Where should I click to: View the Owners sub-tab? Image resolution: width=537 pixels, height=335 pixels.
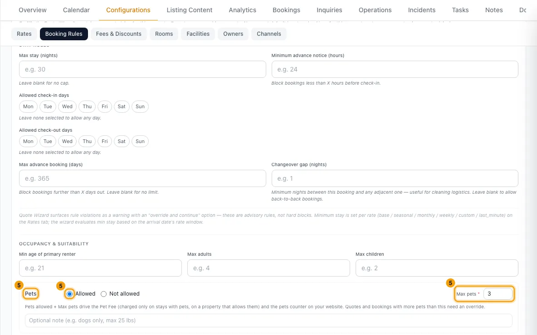click(233, 34)
